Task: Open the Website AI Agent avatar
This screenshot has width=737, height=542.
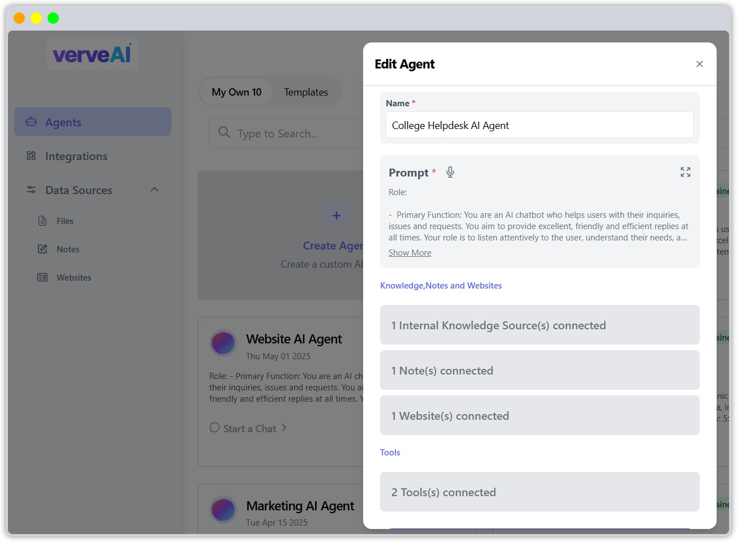Action: [223, 343]
